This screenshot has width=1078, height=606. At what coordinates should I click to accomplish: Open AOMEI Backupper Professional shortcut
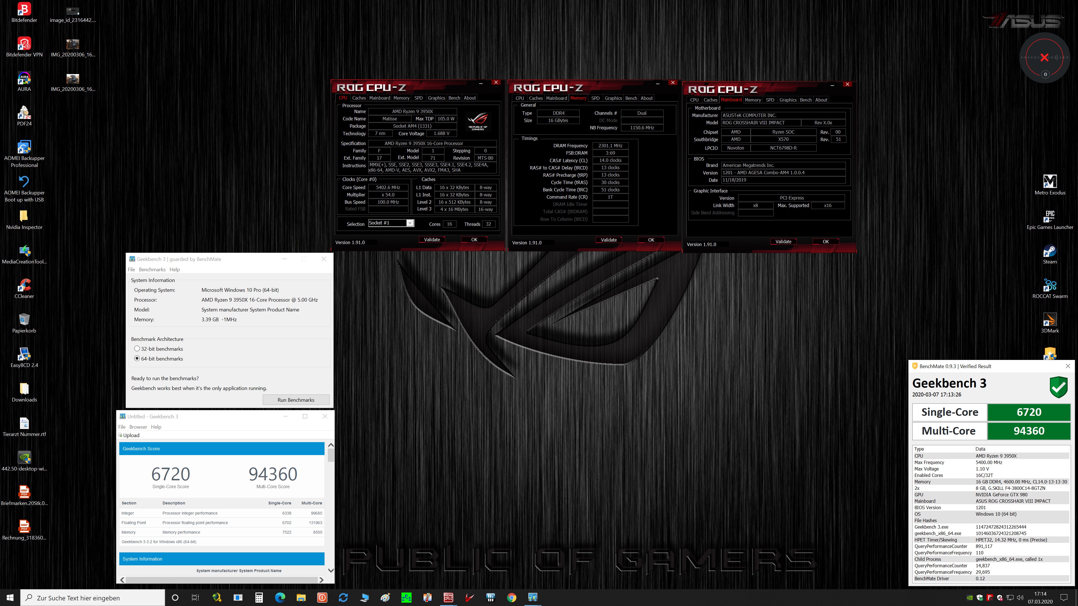(24, 147)
